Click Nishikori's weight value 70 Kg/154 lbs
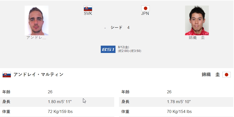This screenshot has height=117, width=234. point(179,111)
